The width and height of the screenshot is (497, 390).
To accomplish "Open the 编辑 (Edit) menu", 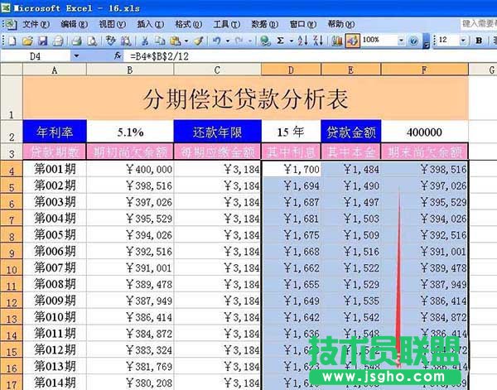I will click(74, 24).
